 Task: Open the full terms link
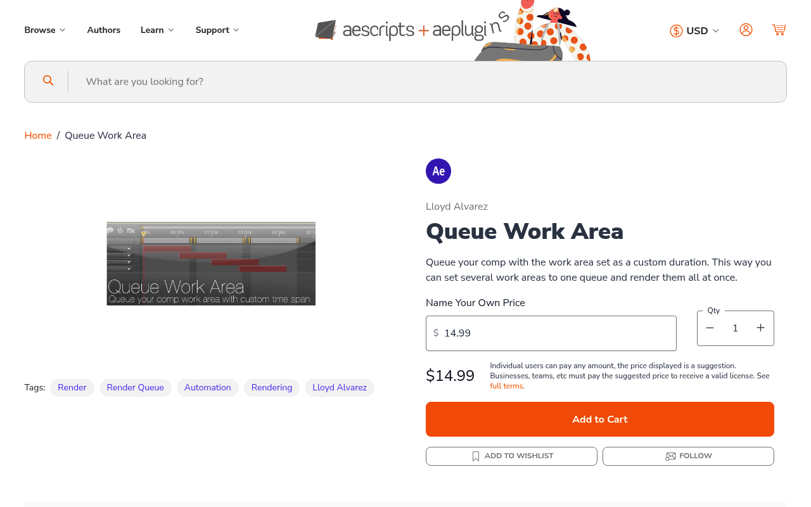pyautogui.click(x=506, y=386)
